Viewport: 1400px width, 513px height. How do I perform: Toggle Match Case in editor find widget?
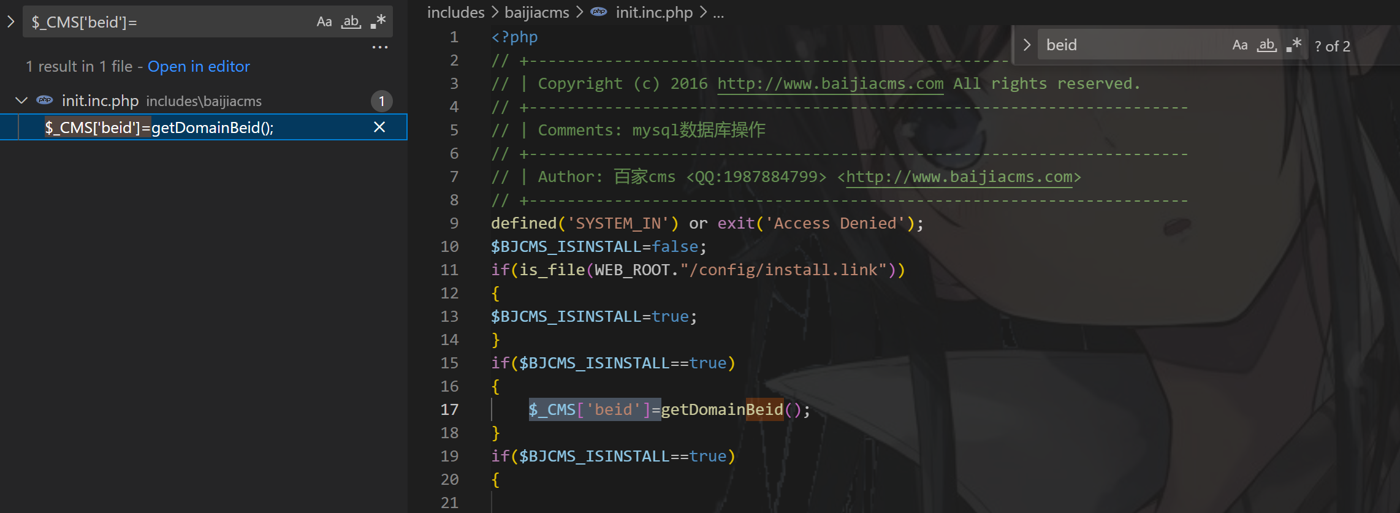pos(1240,45)
